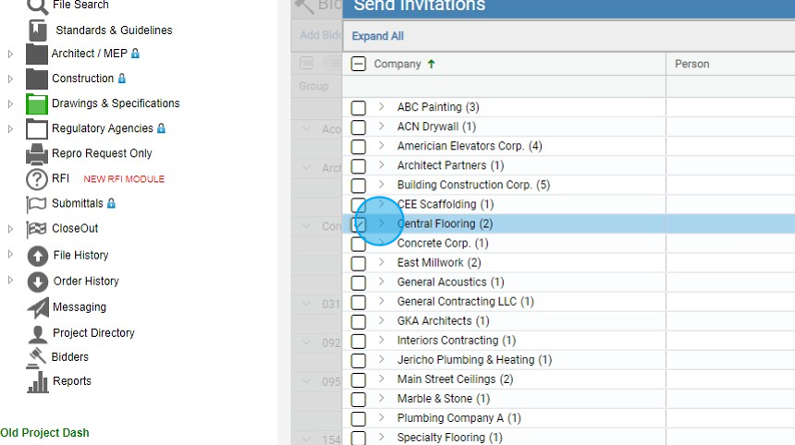Open the RFI question mark icon
Image resolution: width=795 pixels, height=445 pixels.
click(x=37, y=179)
